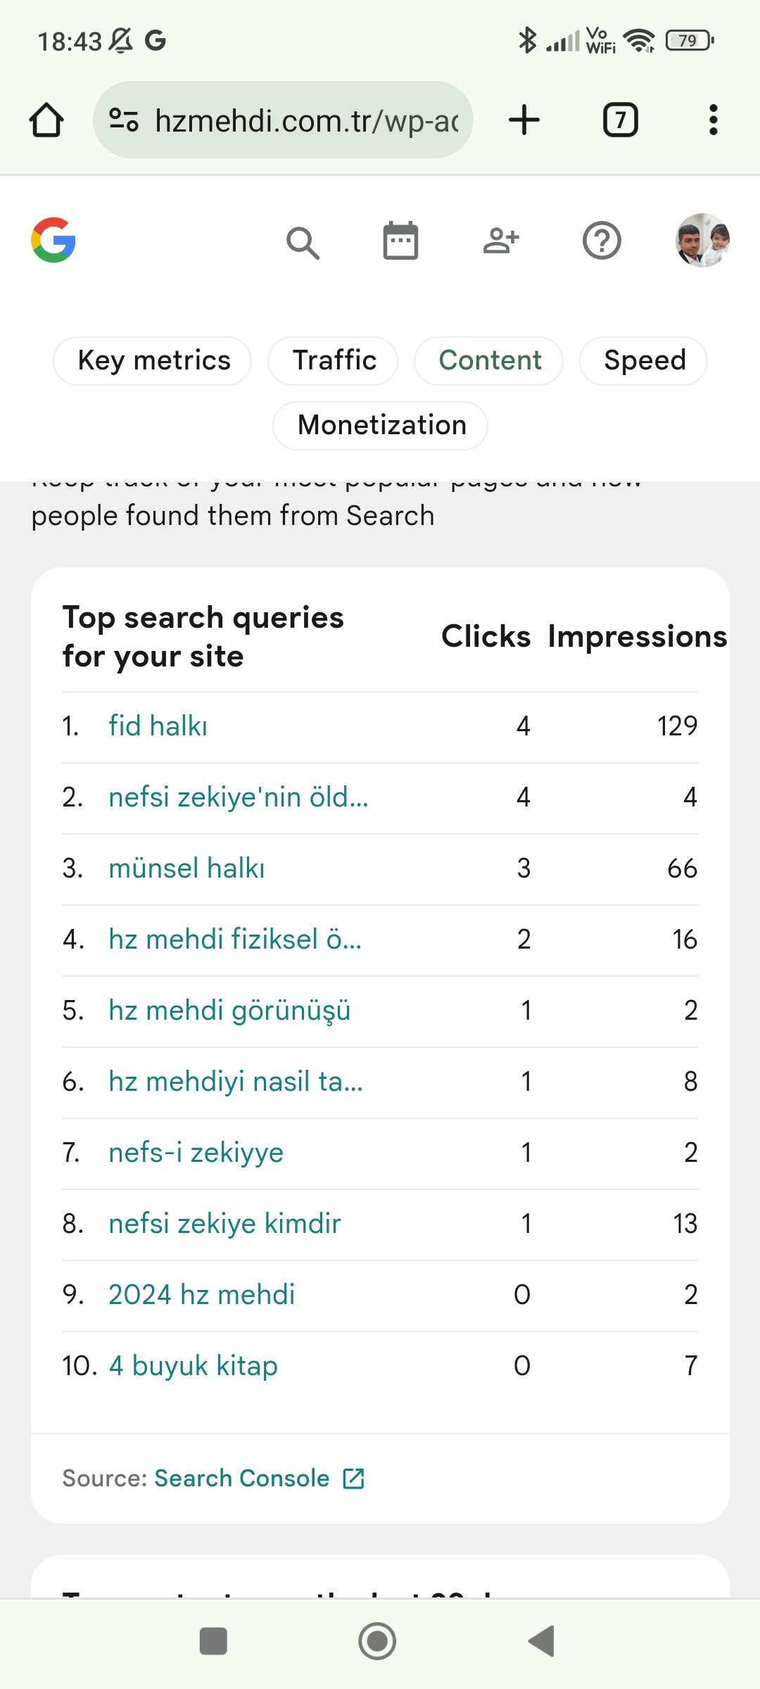Image resolution: width=760 pixels, height=1689 pixels.
Task: Open the 'münsel halkı' query link
Action: (187, 868)
